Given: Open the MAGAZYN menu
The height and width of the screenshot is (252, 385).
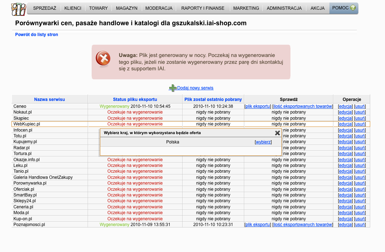Looking at the screenshot, I should 127,8.
